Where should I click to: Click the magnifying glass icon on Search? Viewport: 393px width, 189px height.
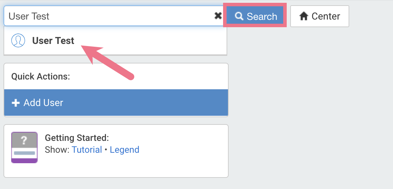[239, 16]
